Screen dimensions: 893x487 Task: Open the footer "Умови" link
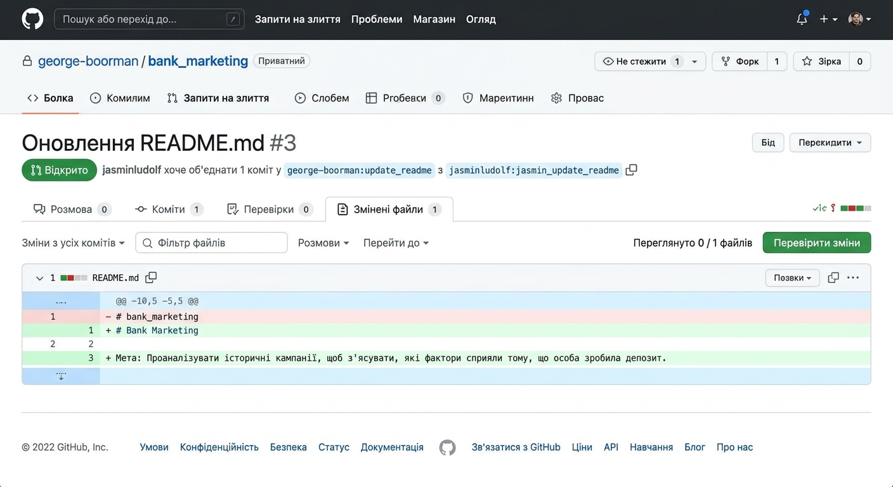[154, 447]
